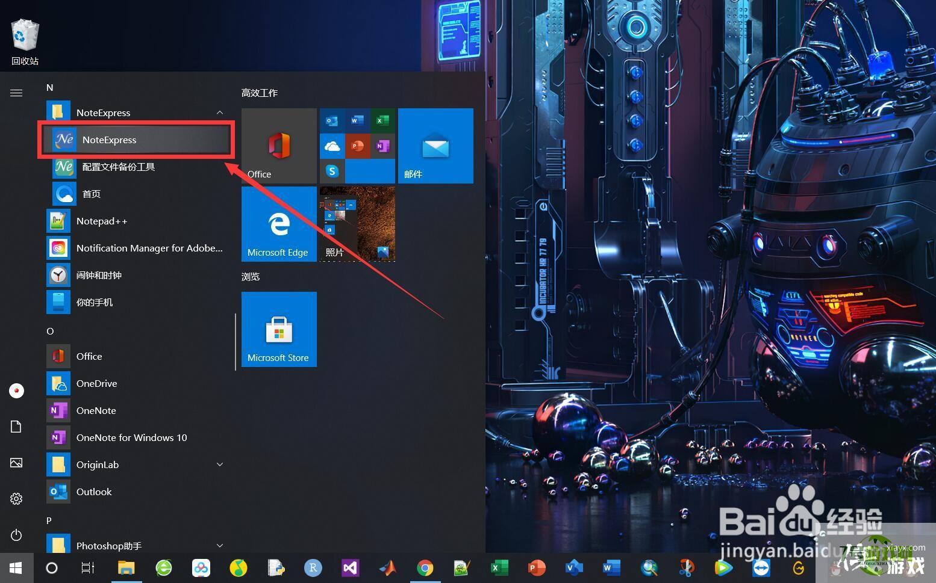Image resolution: width=936 pixels, height=583 pixels.
Task: Open Excel on taskbar
Action: point(499,567)
